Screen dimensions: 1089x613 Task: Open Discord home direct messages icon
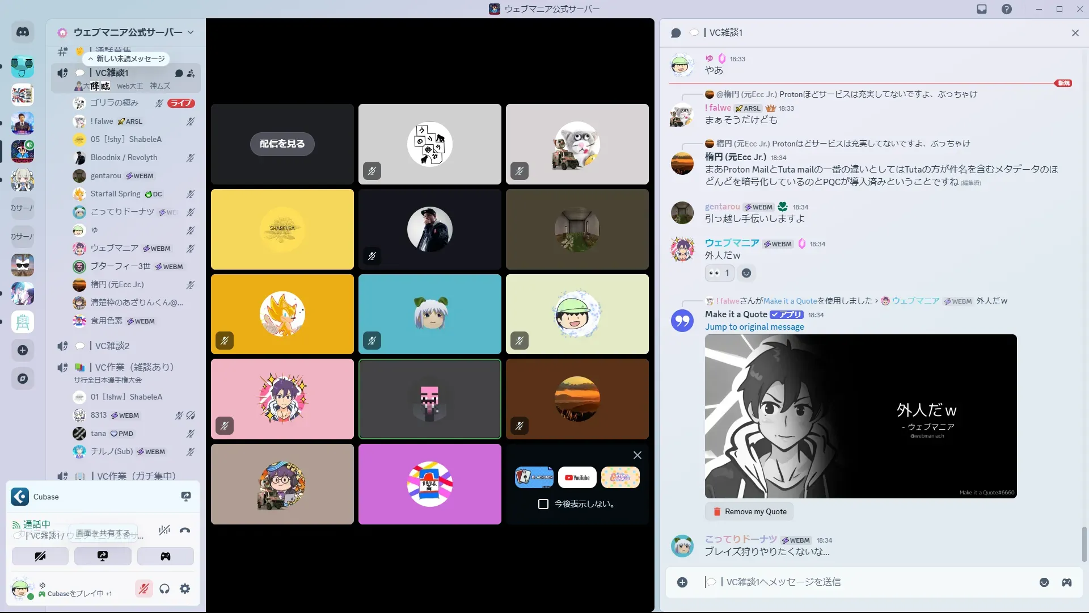click(x=23, y=32)
